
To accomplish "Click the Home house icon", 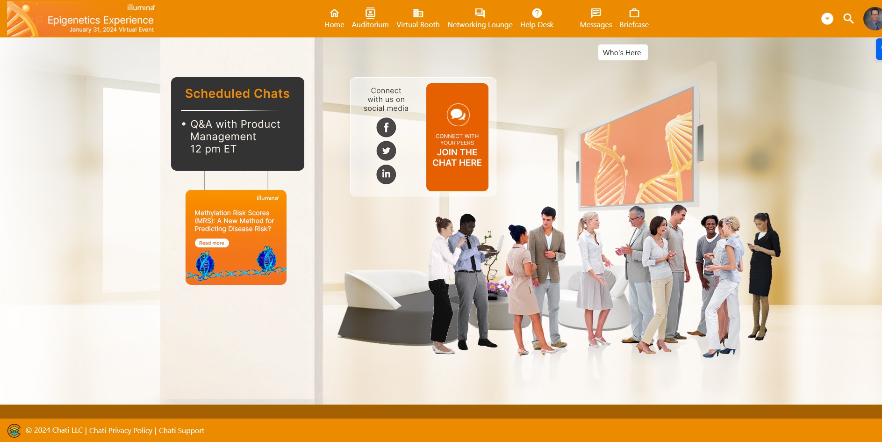I will coord(334,13).
